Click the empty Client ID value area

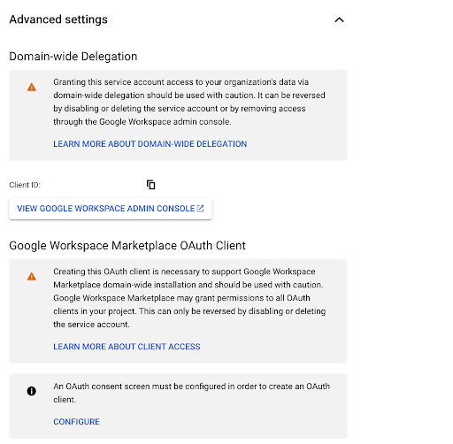93,185
